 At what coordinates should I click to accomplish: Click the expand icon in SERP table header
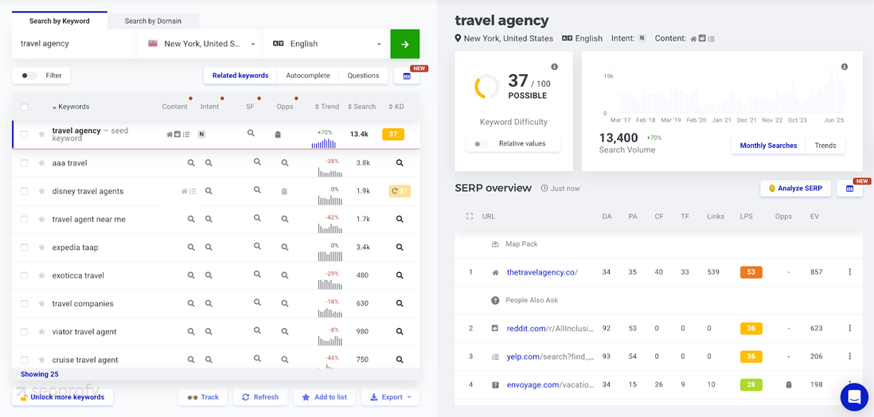pyautogui.click(x=470, y=216)
